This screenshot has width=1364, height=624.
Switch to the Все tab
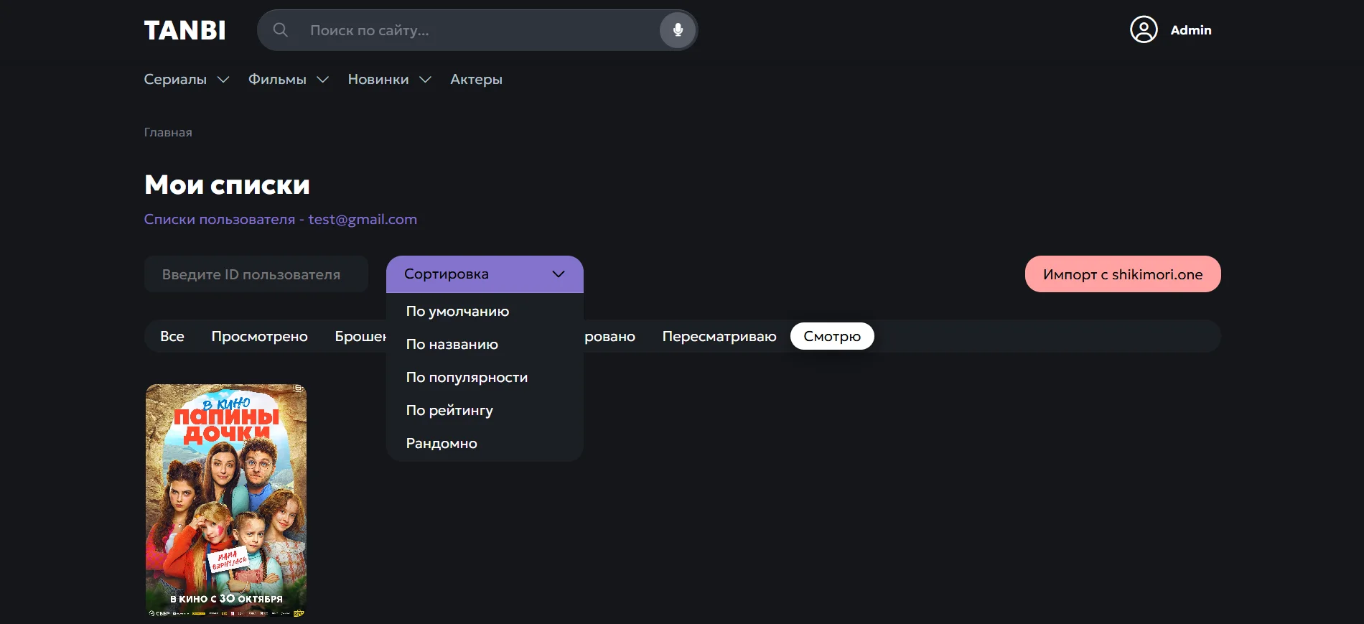coord(172,337)
